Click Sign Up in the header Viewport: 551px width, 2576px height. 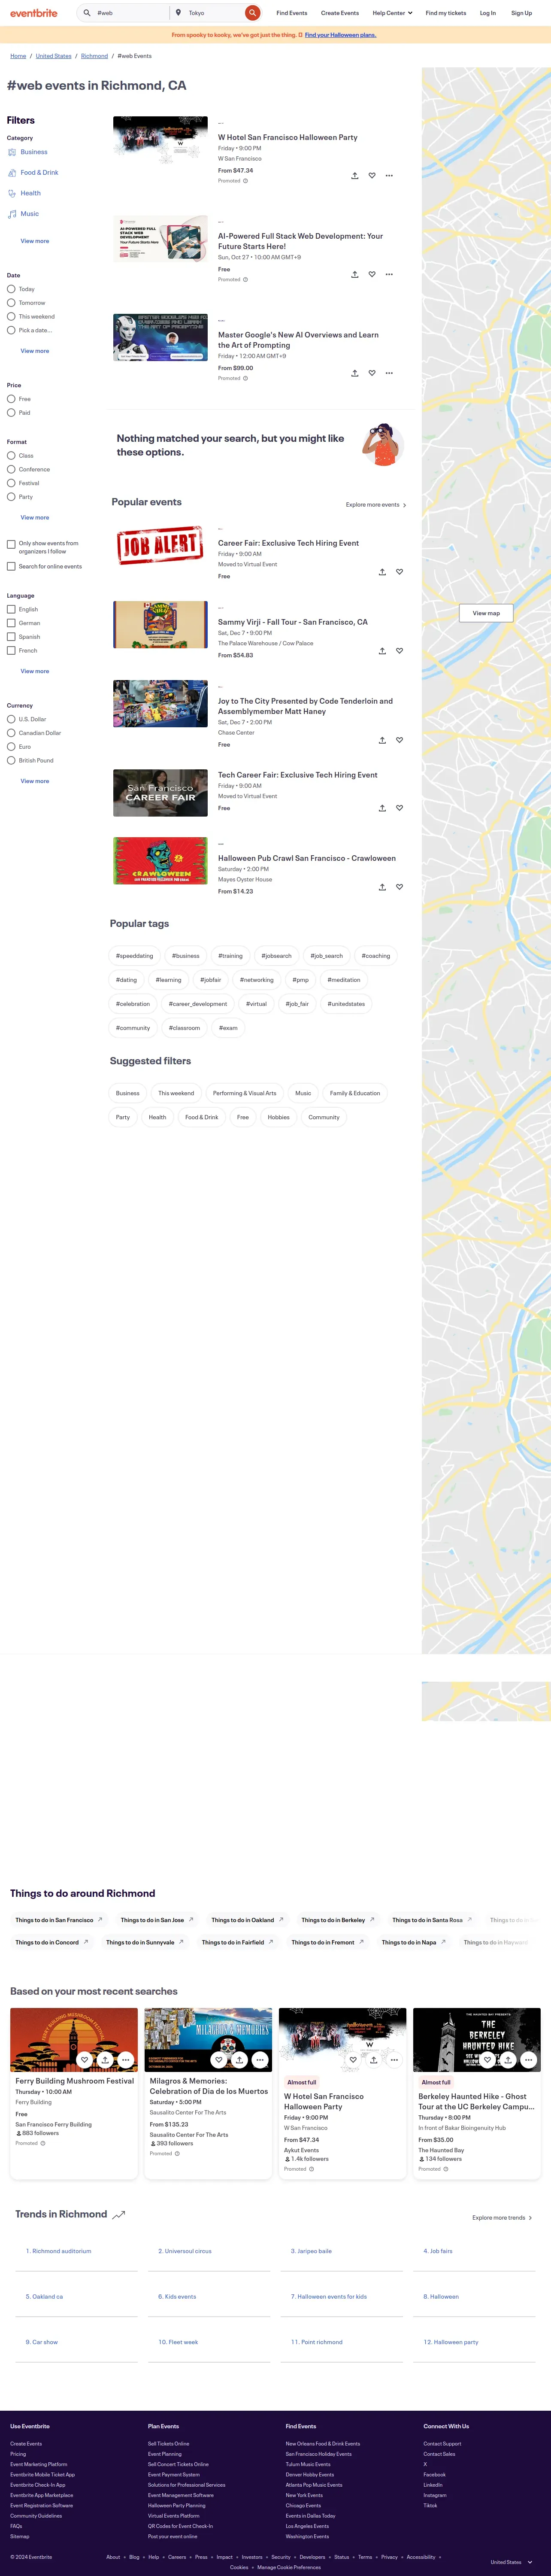(521, 13)
